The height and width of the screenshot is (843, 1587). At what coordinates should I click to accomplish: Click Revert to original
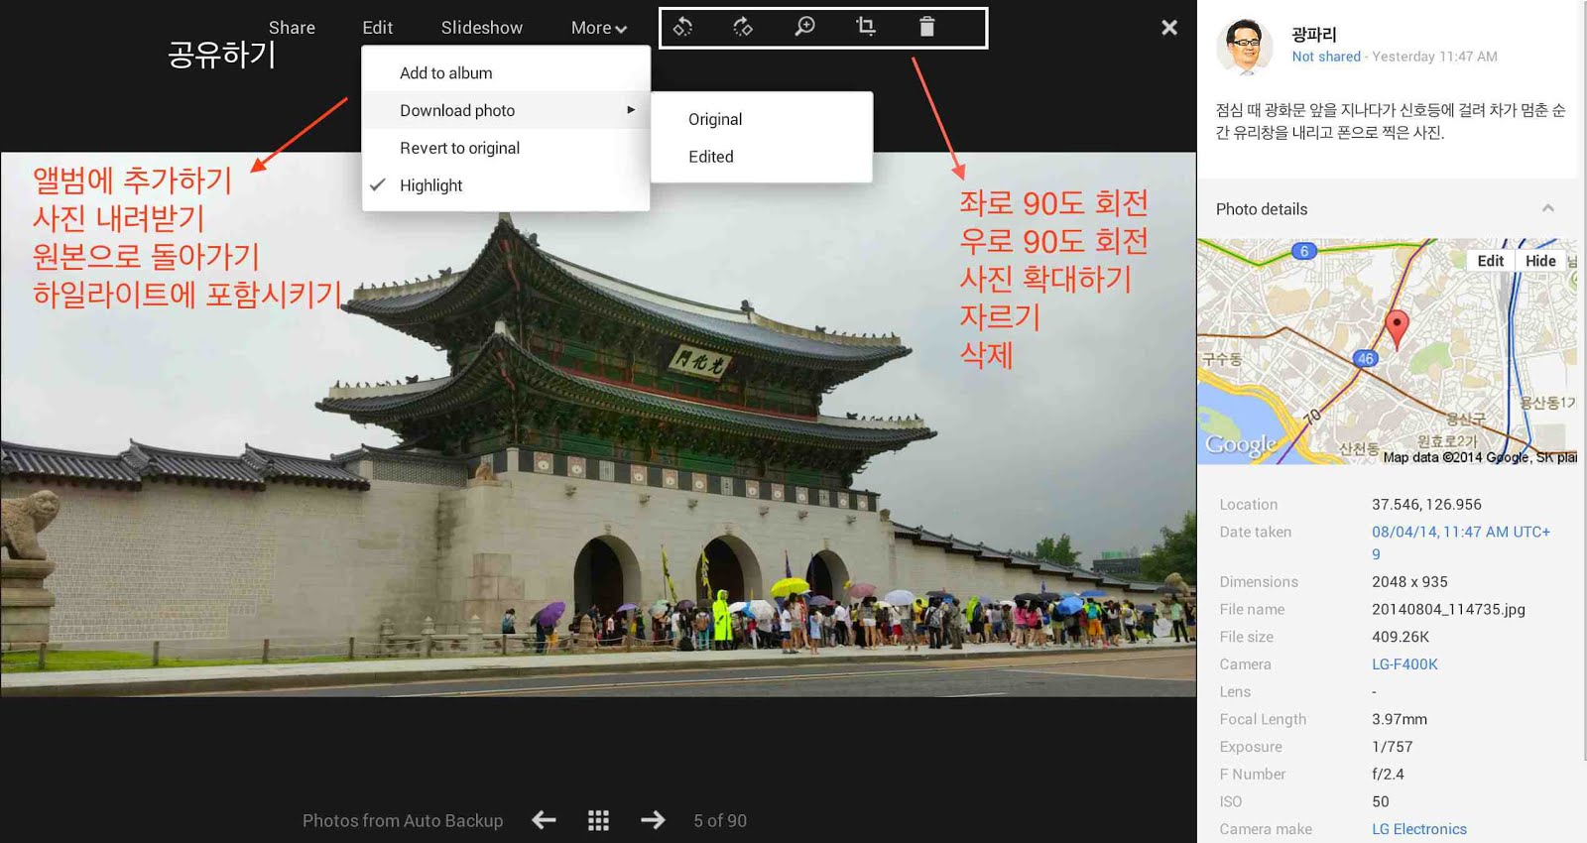click(x=459, y=148)
